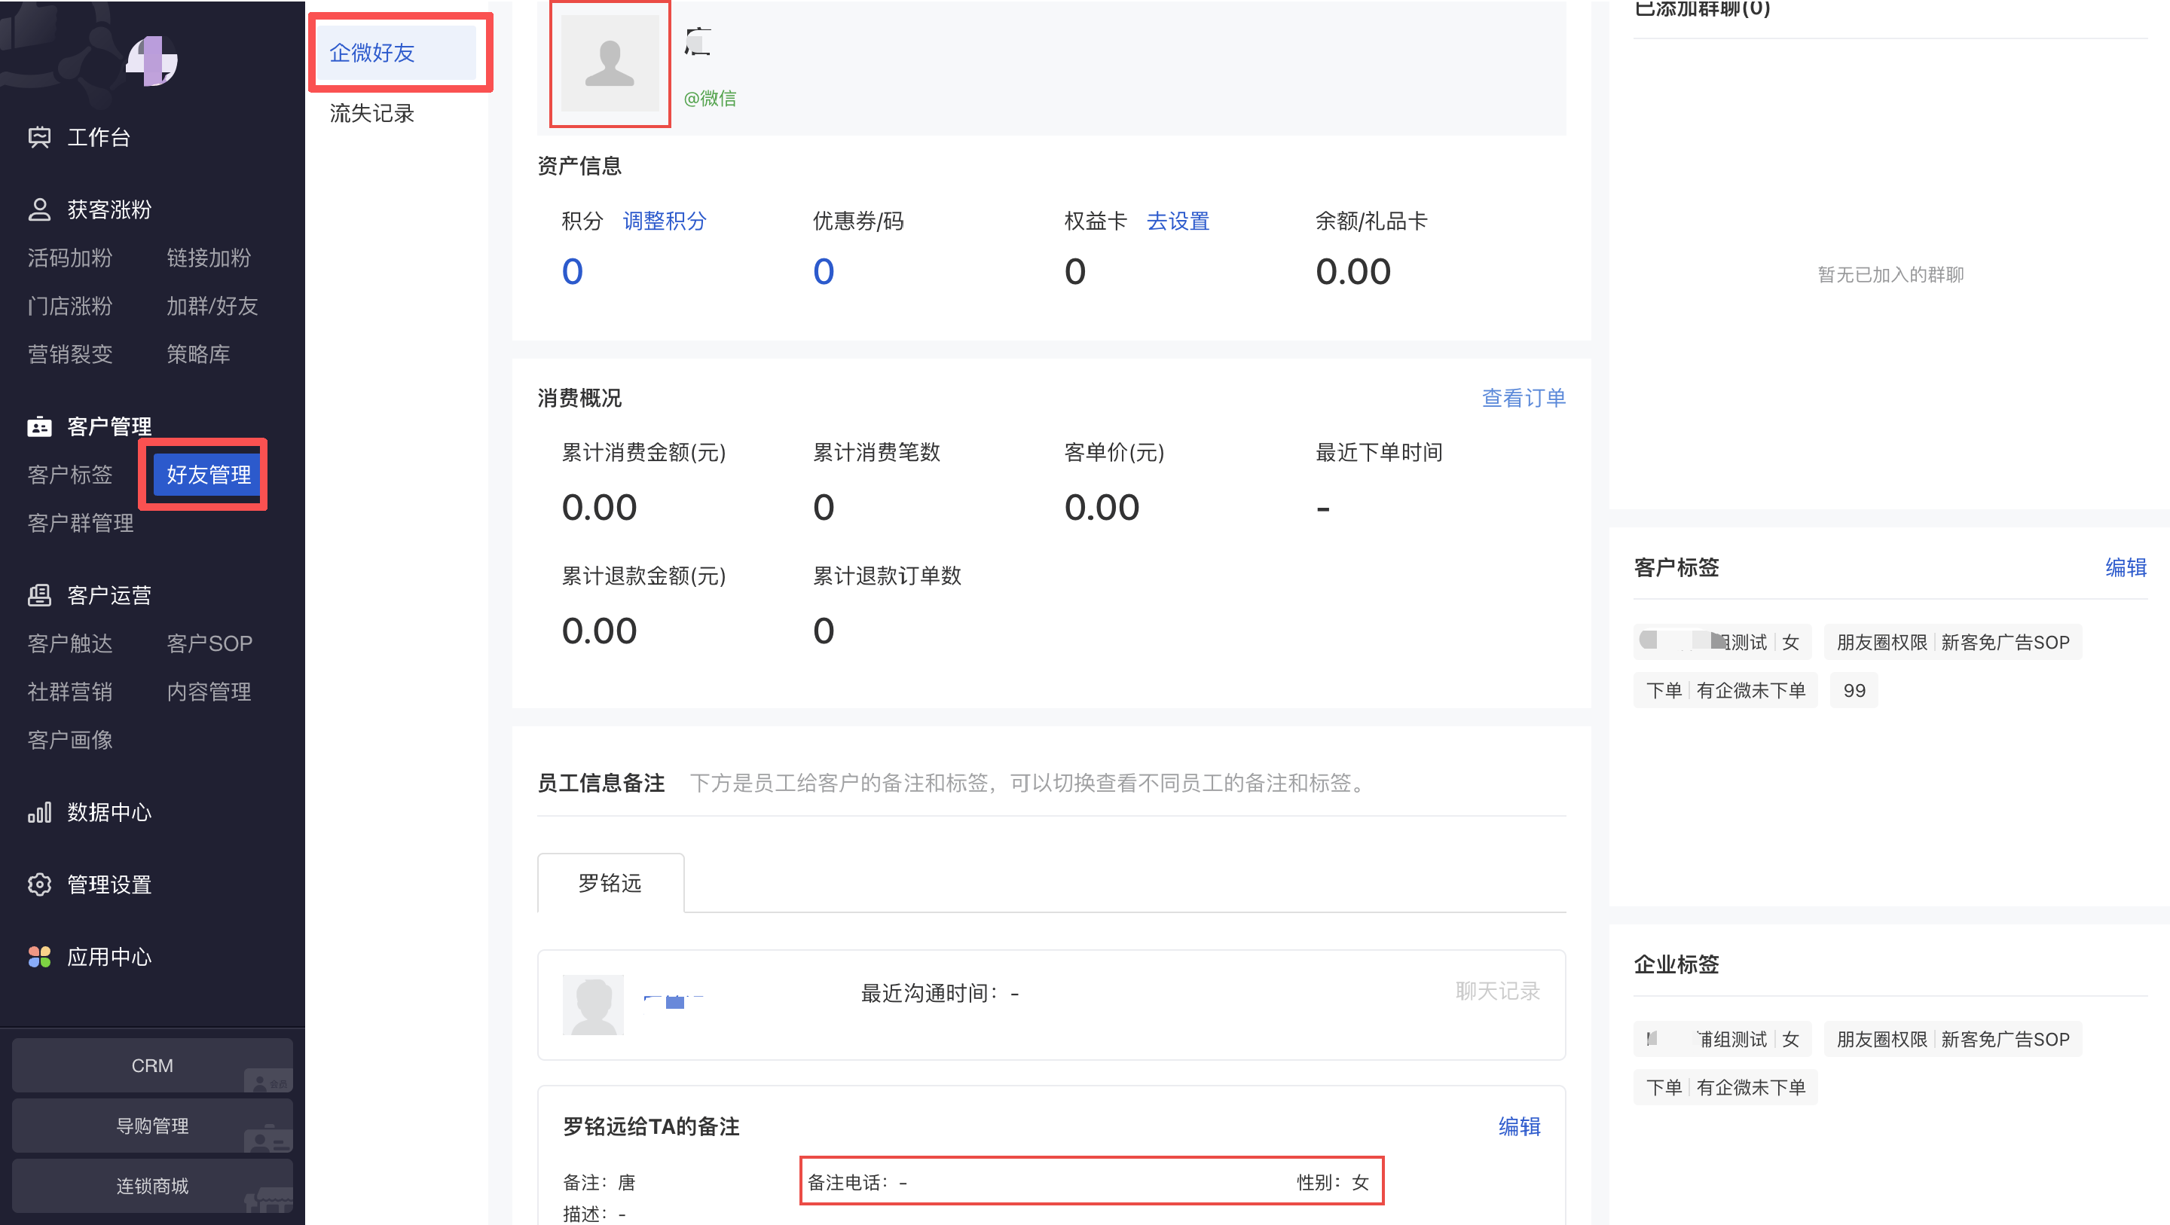Select the 企微好友 sidebar tab
The image size is (2170, 1225).
pyautogui.click(x=372, y=53)
